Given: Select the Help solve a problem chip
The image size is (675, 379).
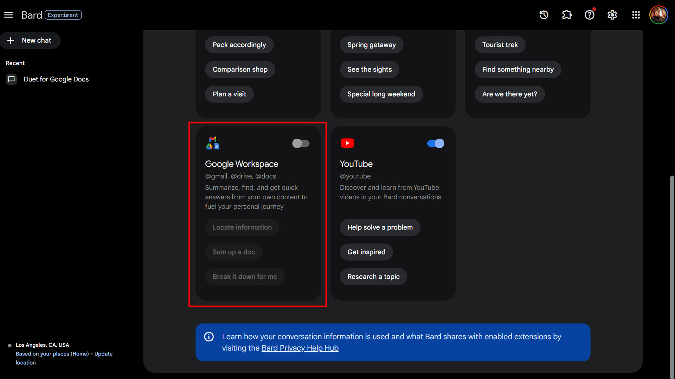Looking at the screenshot, I should (380, 227).
